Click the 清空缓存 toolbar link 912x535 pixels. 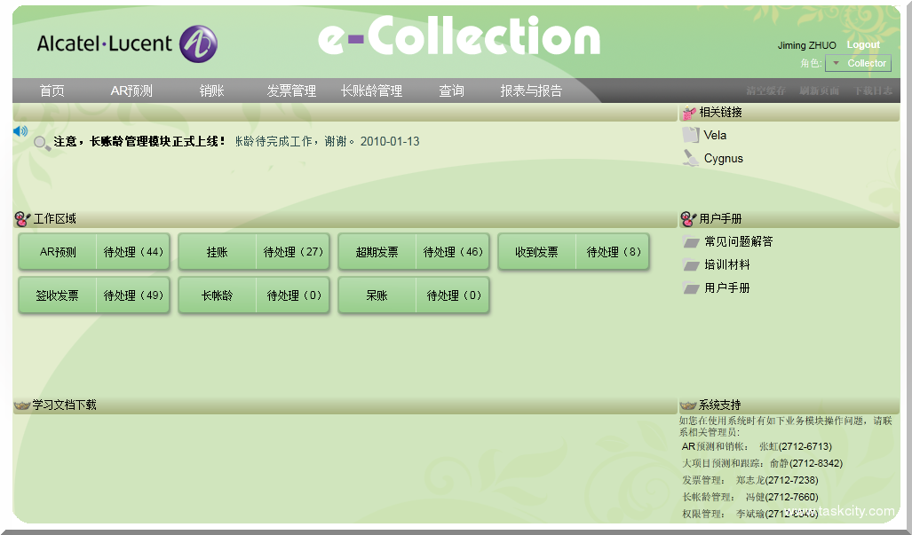765,91
